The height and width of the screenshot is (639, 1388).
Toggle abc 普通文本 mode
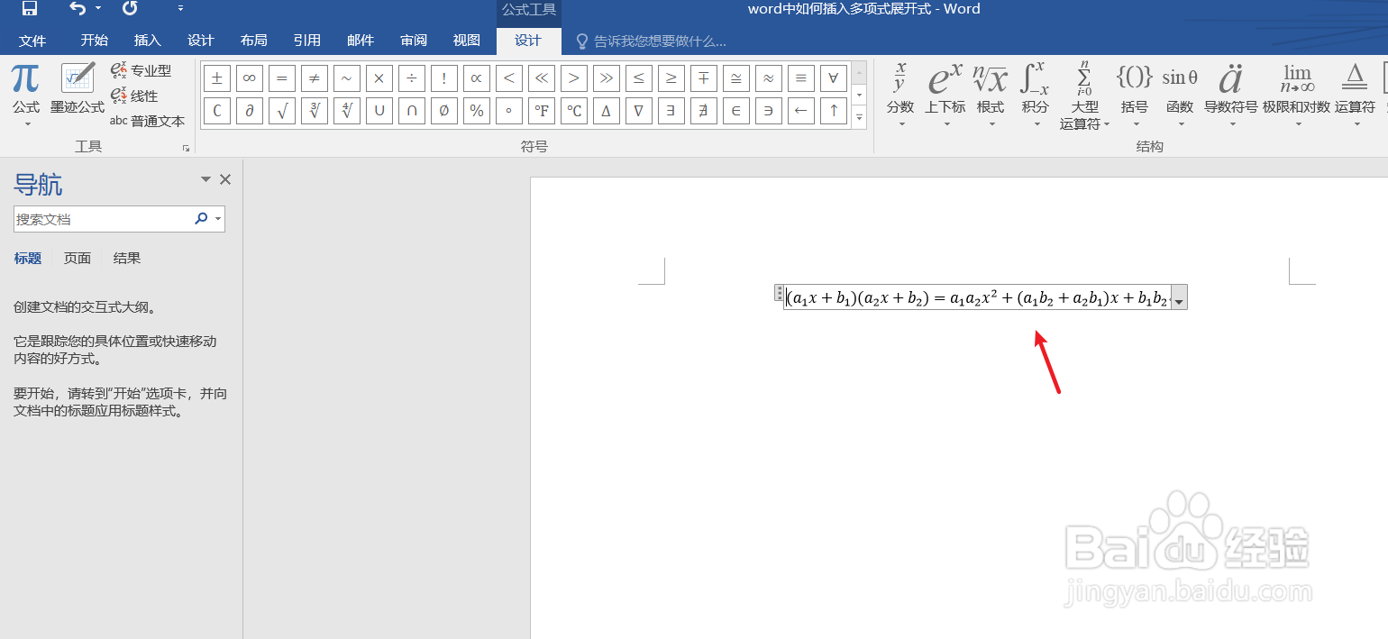tap(147, 121)
